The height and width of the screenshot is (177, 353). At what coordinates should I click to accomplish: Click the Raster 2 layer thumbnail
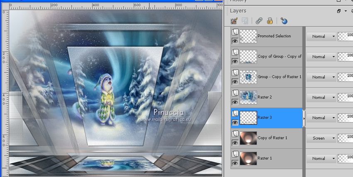coord(248,97)
